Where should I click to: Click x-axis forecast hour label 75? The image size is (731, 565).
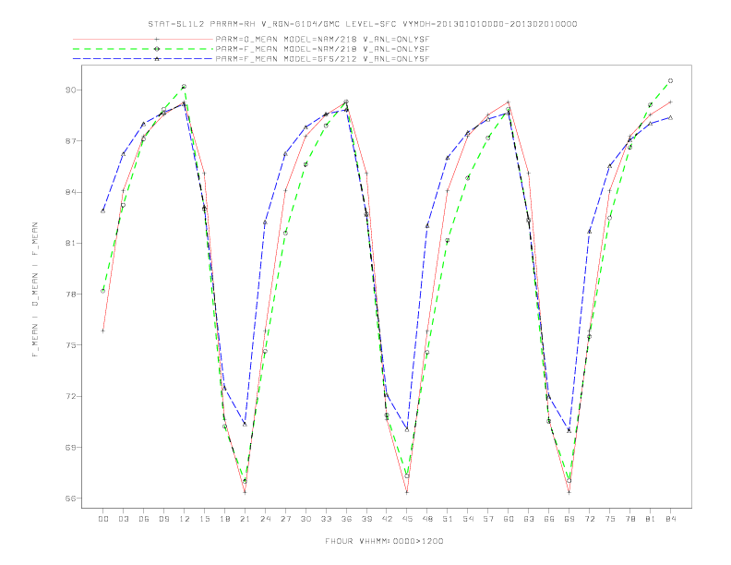coord(610,519)
